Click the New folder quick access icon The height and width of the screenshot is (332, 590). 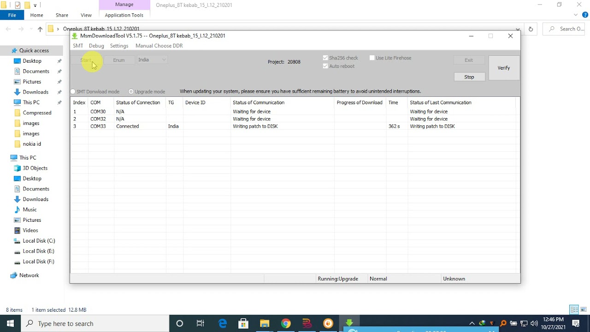click(x=27, y=5)
